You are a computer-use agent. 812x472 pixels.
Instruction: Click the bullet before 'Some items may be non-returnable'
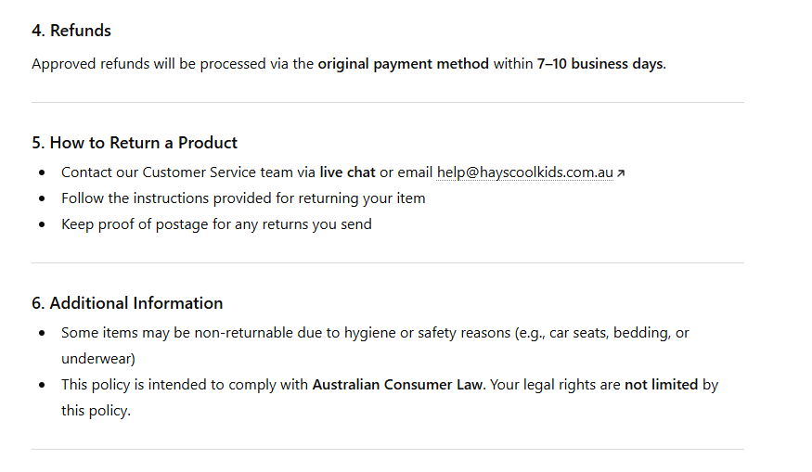(42, 333)
